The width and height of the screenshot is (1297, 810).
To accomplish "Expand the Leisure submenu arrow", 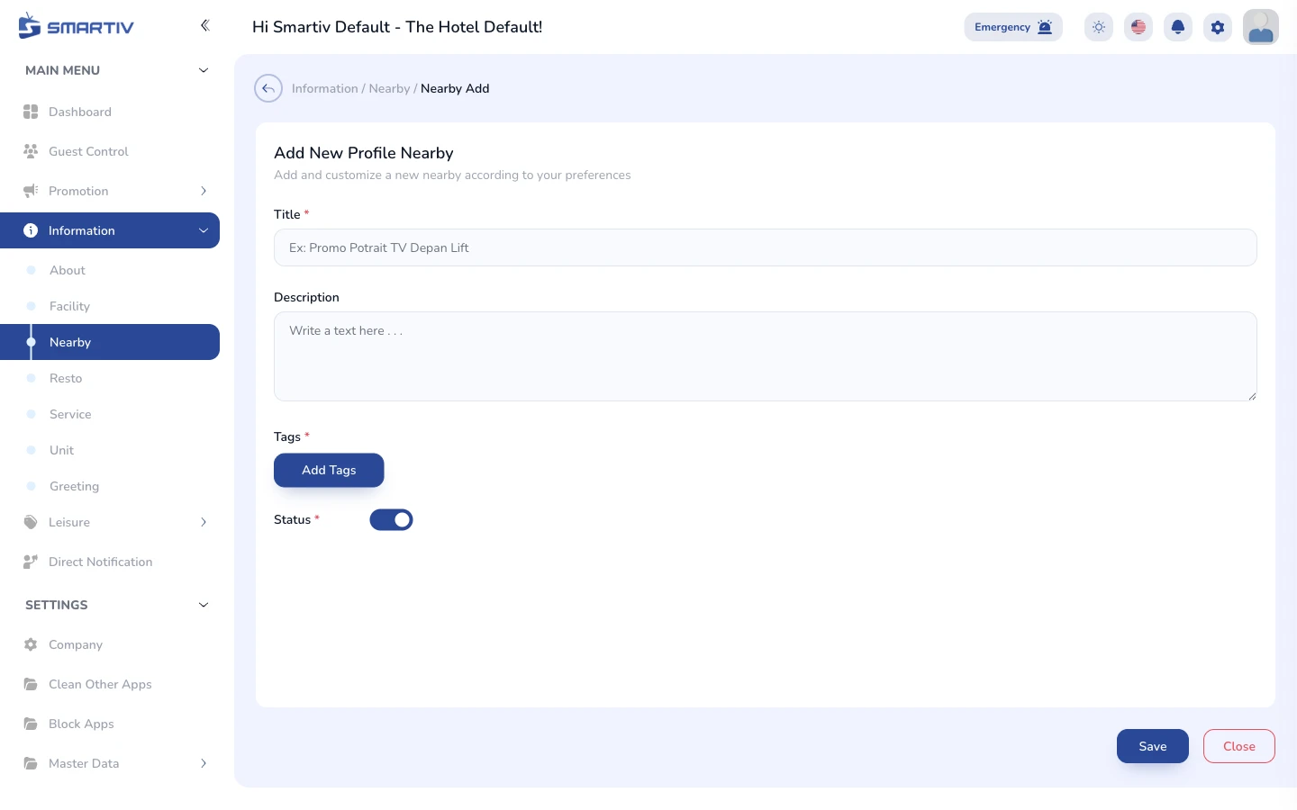I will tap(204, 522).
